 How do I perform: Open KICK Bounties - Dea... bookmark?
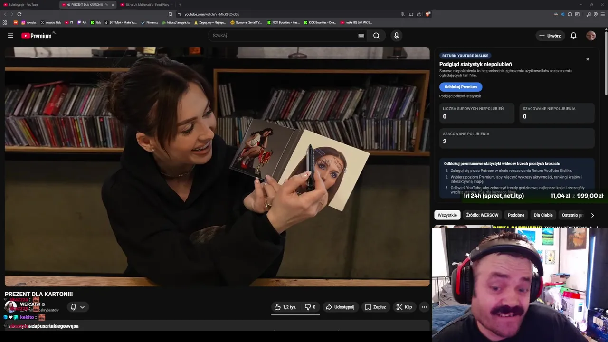pos(320,22)
